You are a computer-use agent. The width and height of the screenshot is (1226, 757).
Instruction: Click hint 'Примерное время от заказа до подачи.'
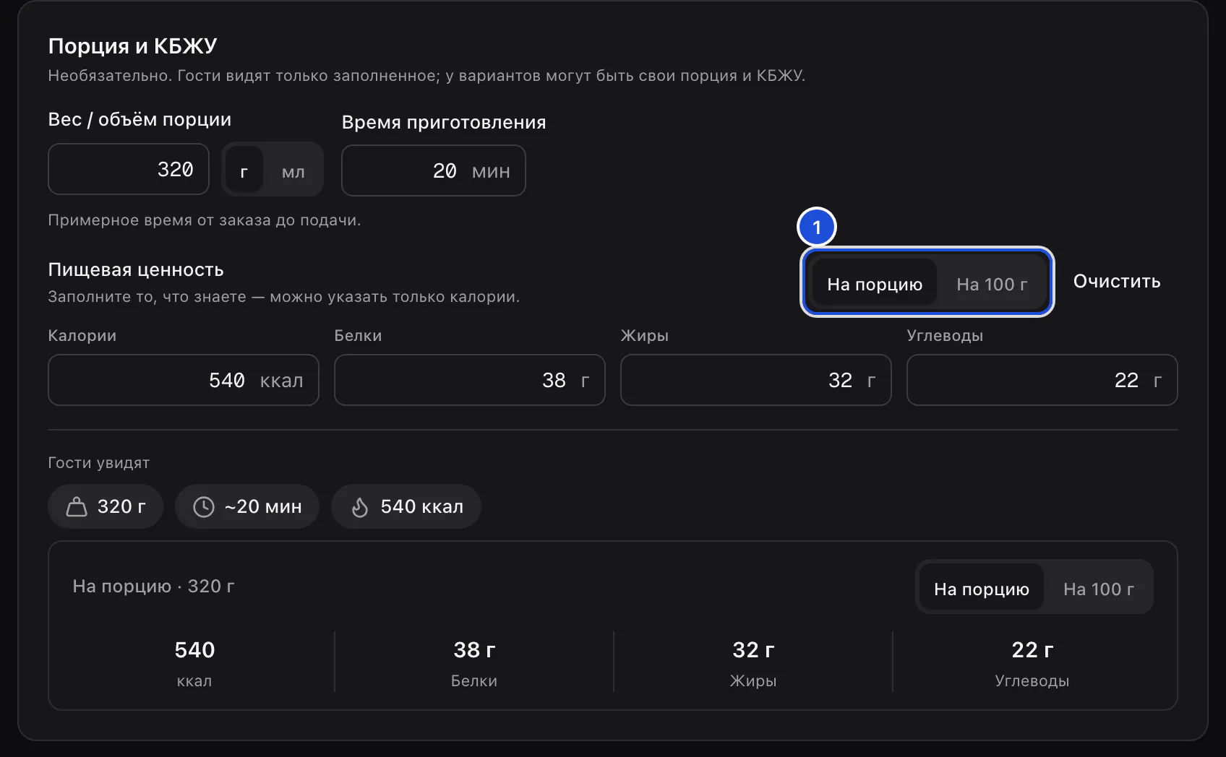(x=205, y=220)
